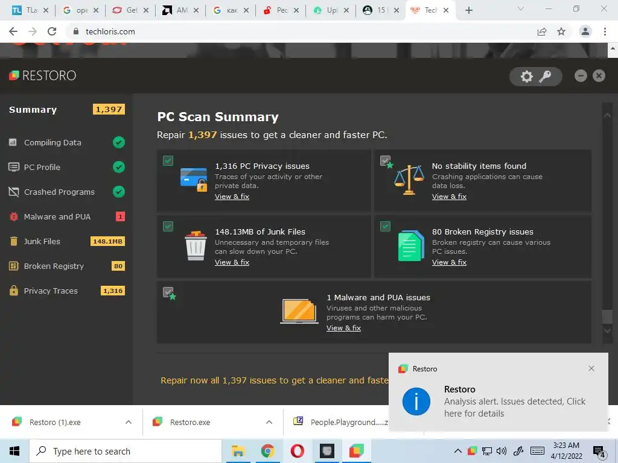Select the Summary sidebar heading
Viewport: 618px width, 463px height.
tap(33, 110)
